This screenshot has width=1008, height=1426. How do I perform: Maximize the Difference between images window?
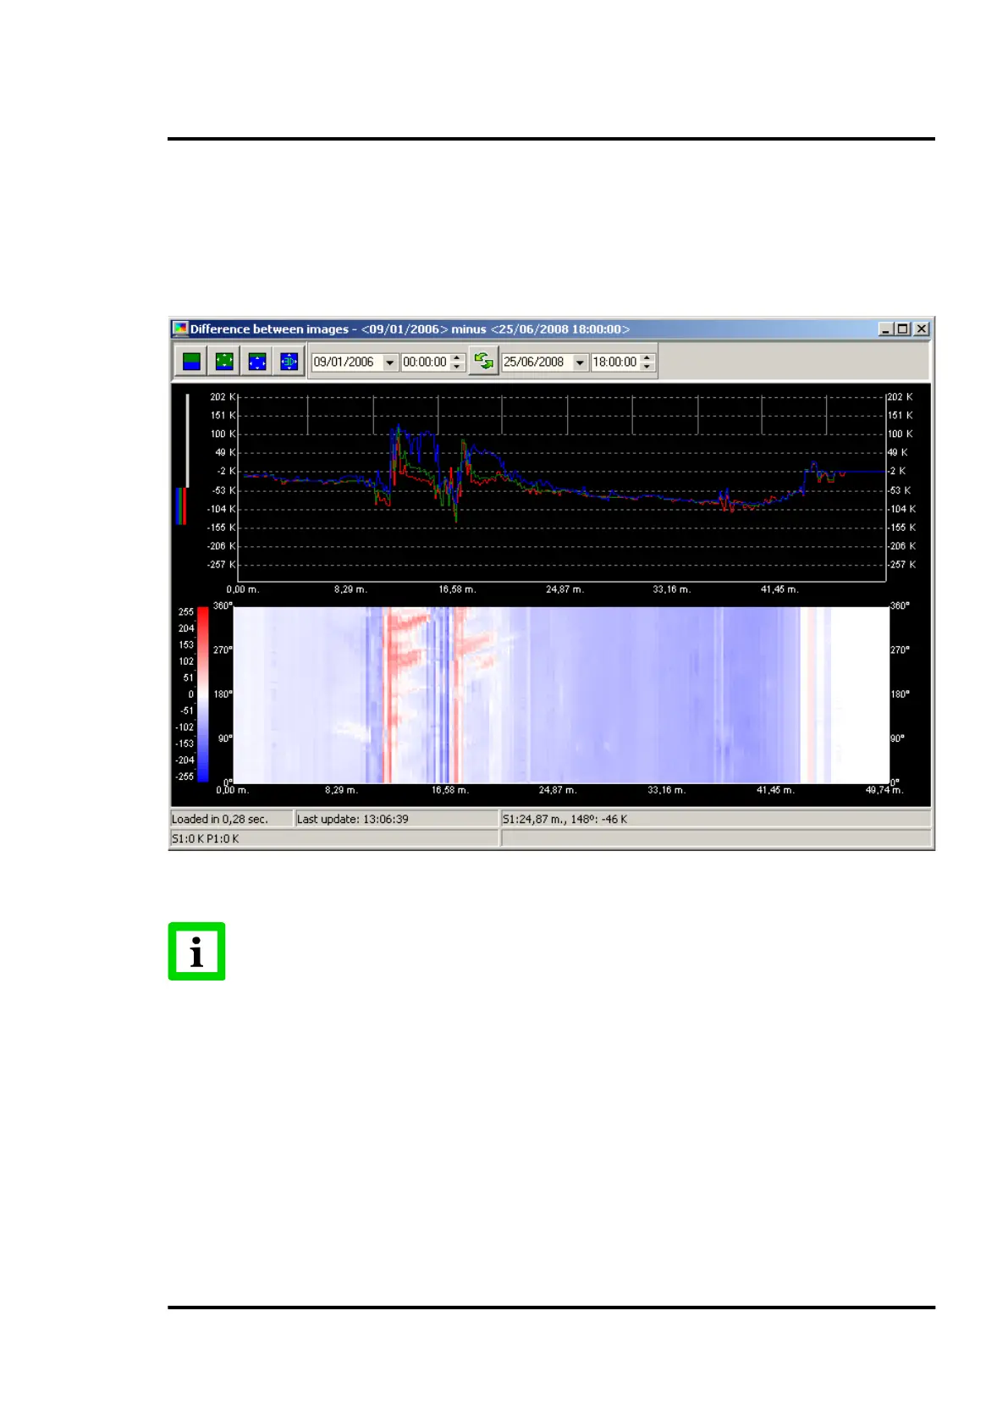pyautogui.click(x=903, y=329)
